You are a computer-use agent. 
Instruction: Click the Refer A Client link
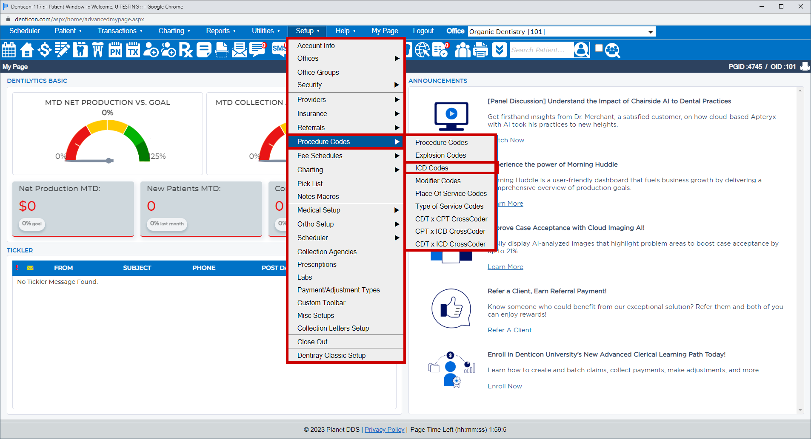tap(509, 330)
